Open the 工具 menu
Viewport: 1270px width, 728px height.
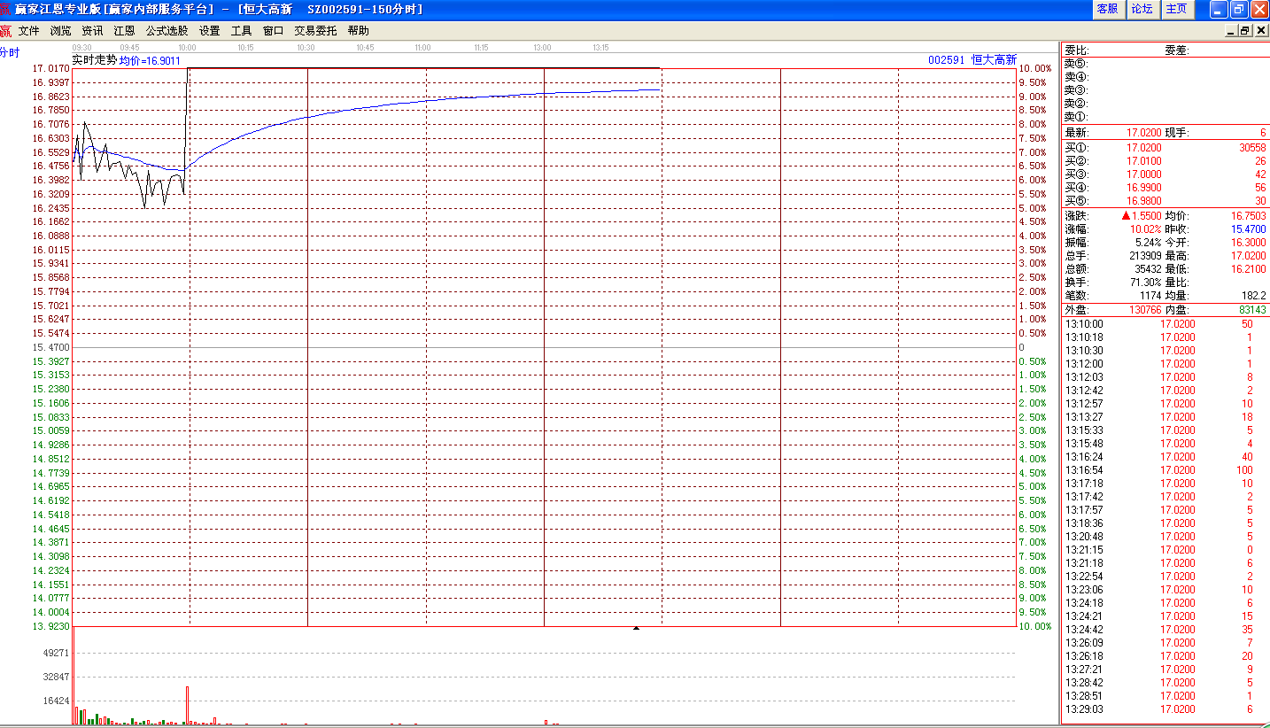[x=242, y=30]
